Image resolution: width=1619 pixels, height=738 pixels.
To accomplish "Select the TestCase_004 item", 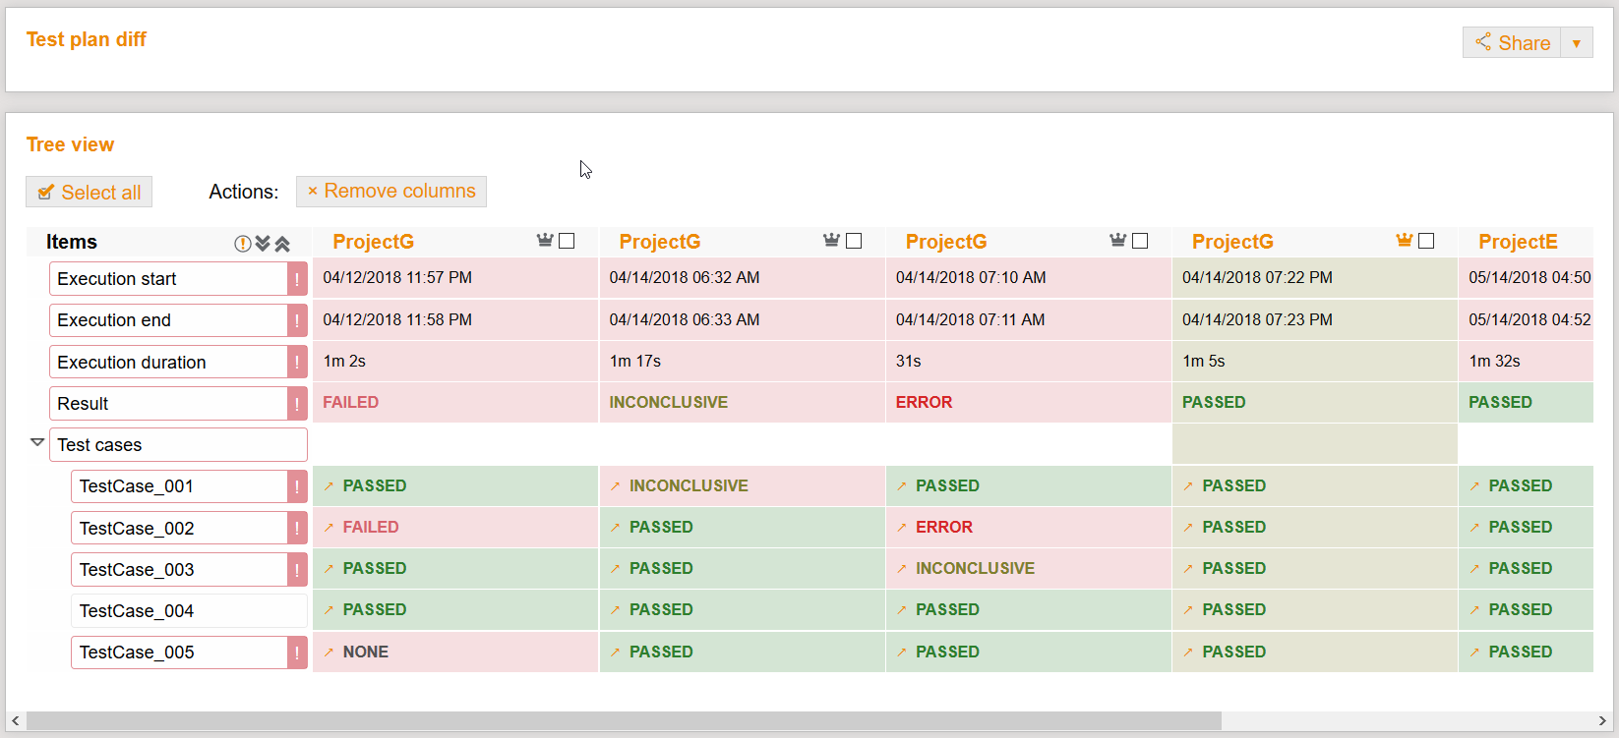I will tap(189, 610).
